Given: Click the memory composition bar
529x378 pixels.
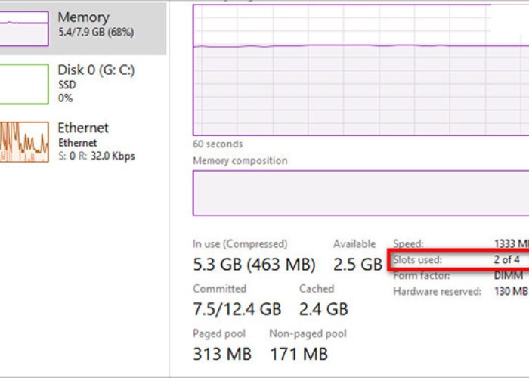Looking at the screenshot, I should pos(355,193).
